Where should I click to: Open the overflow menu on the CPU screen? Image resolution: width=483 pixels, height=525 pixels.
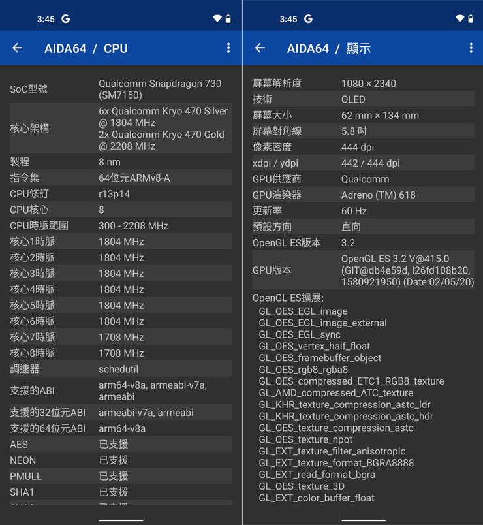228,48
